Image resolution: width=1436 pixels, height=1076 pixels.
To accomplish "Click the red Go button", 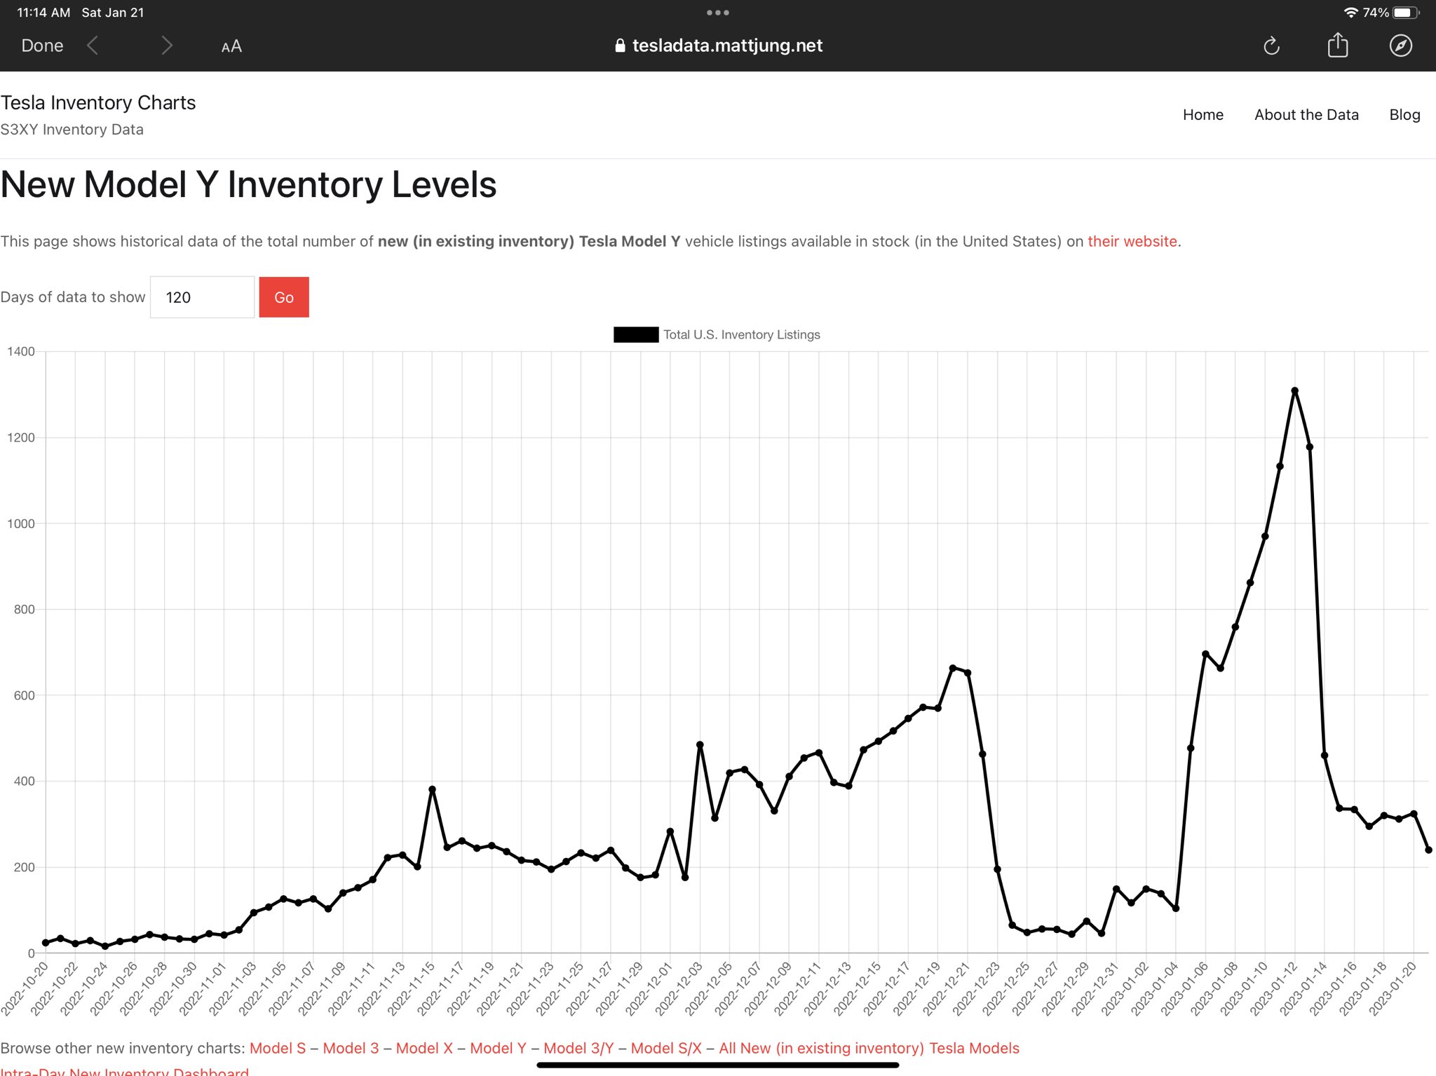I will (284, 297).
